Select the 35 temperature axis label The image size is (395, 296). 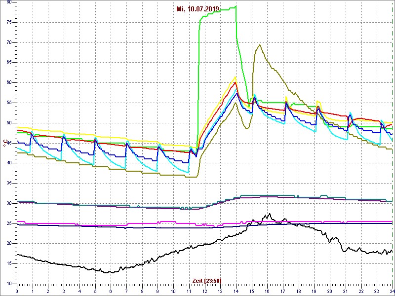click(8, 183)
